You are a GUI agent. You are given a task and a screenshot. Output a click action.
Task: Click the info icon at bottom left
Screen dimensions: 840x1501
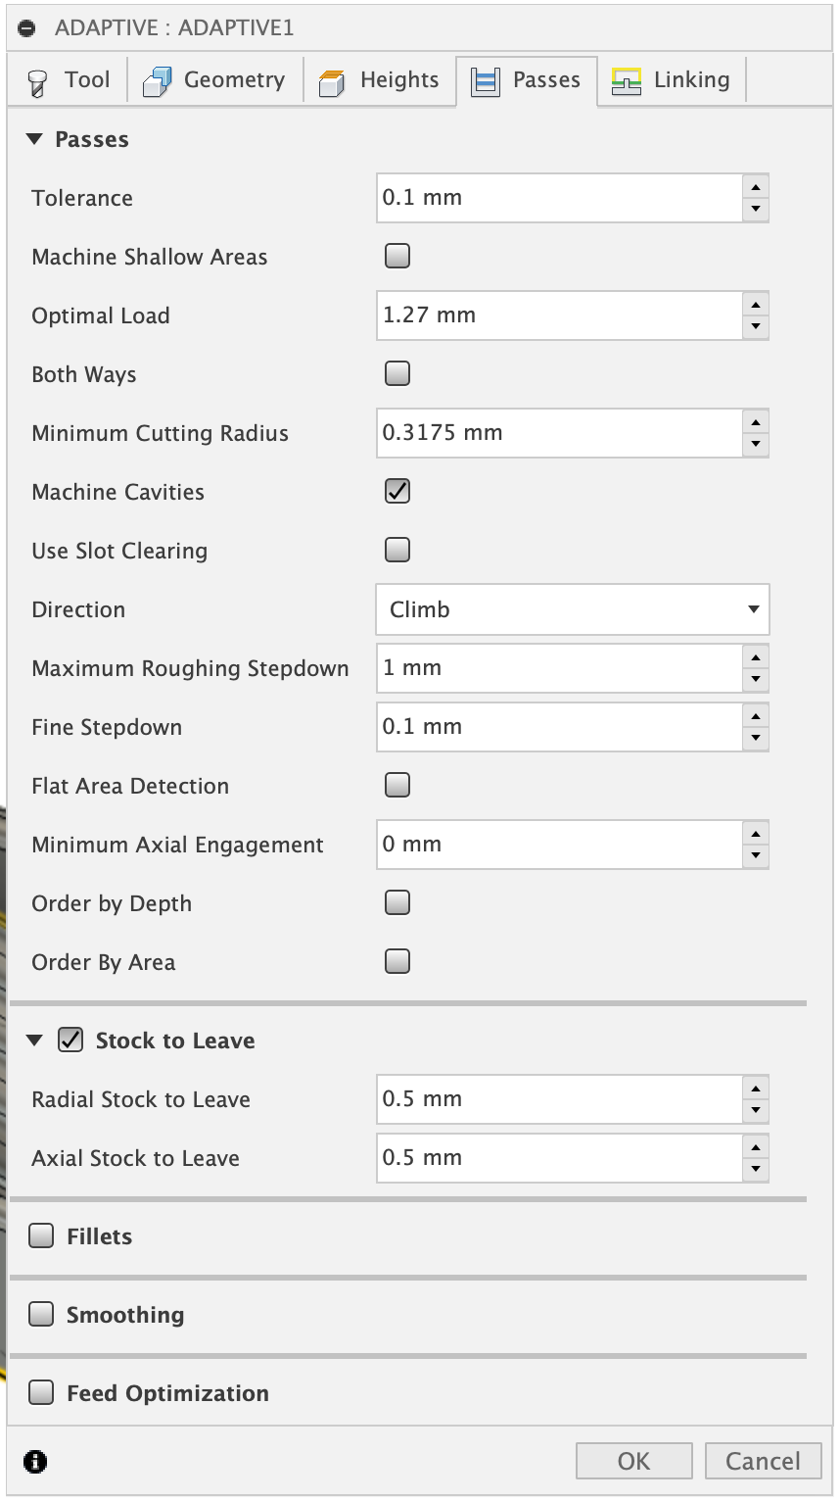(35, 1462)
